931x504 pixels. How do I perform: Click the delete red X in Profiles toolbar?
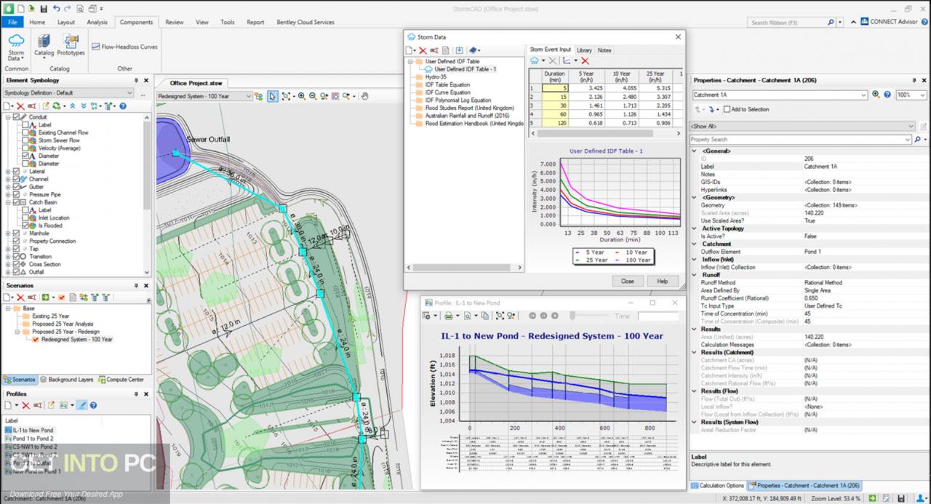[25, 405]
